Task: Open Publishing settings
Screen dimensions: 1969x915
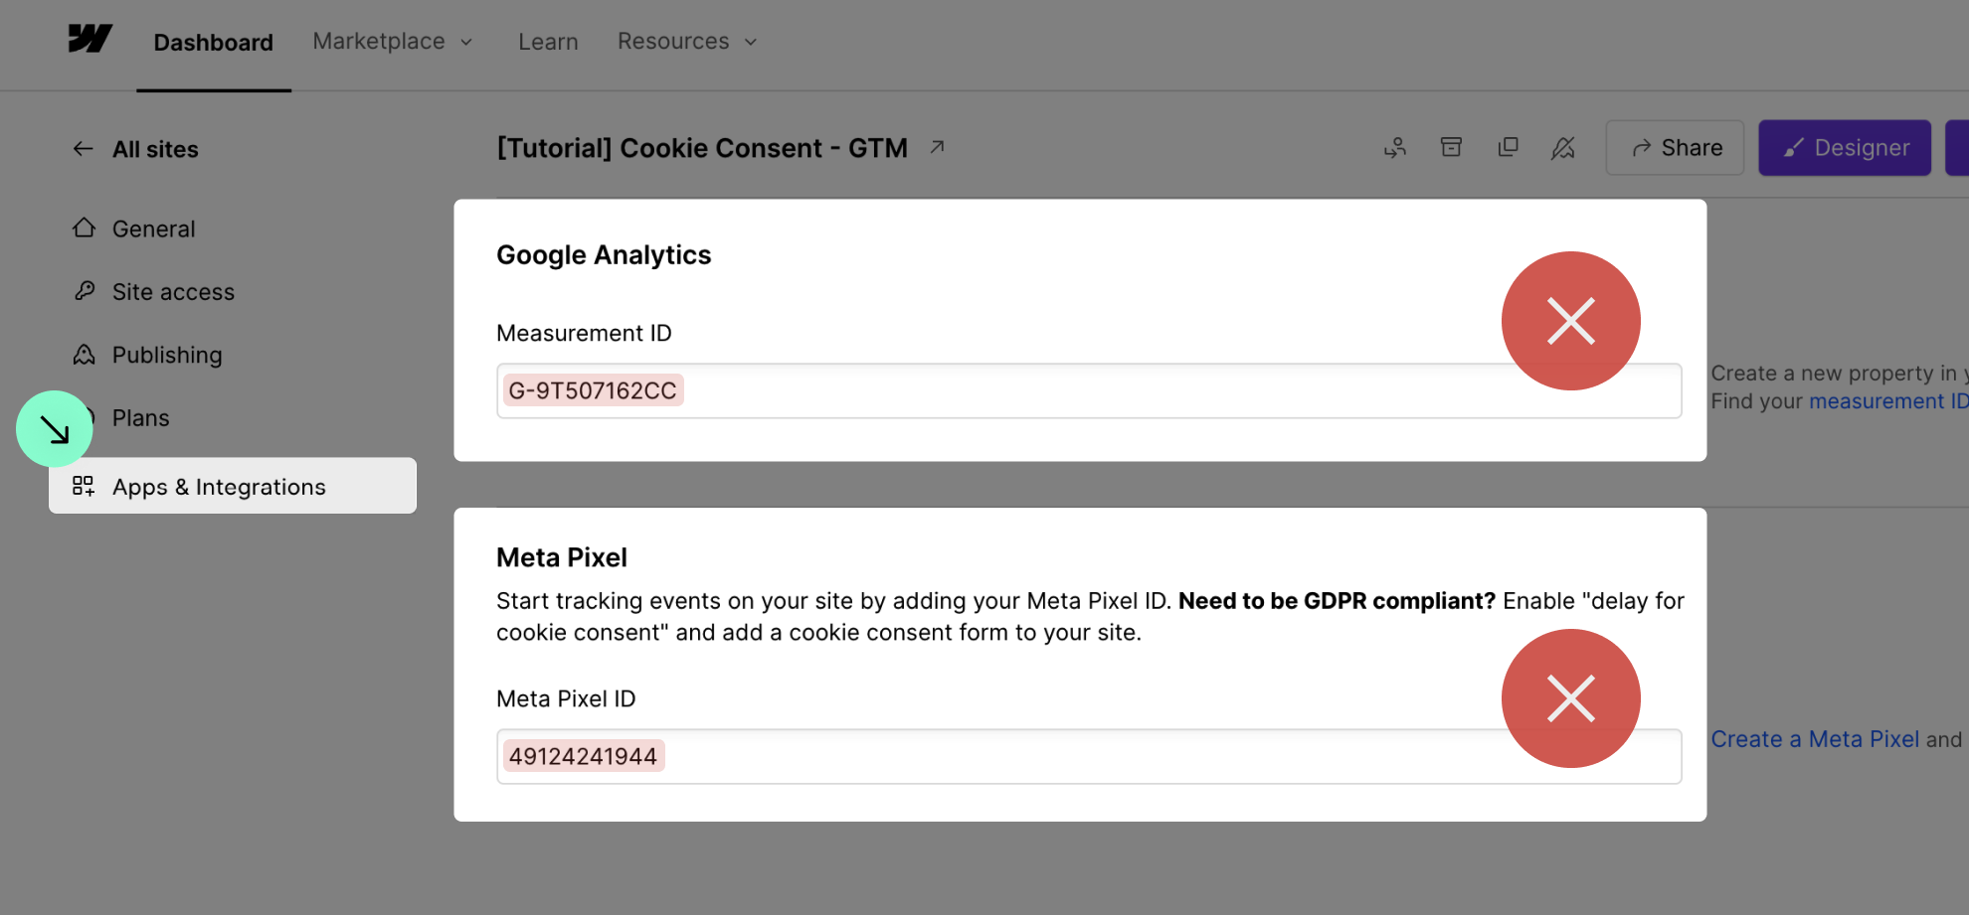Action: 167,355
